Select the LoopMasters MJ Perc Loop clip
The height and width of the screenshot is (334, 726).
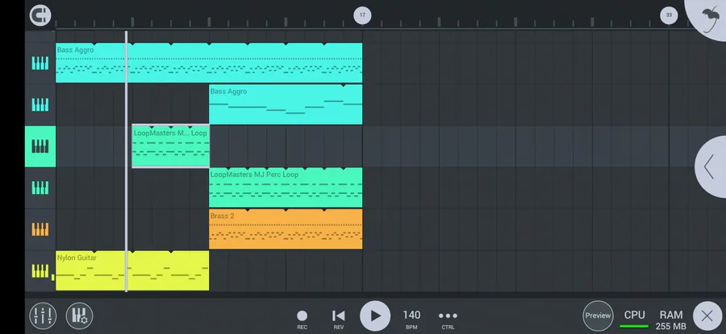(286, 188)
